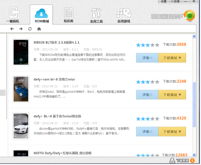Click download count 3658

[181, 44]
